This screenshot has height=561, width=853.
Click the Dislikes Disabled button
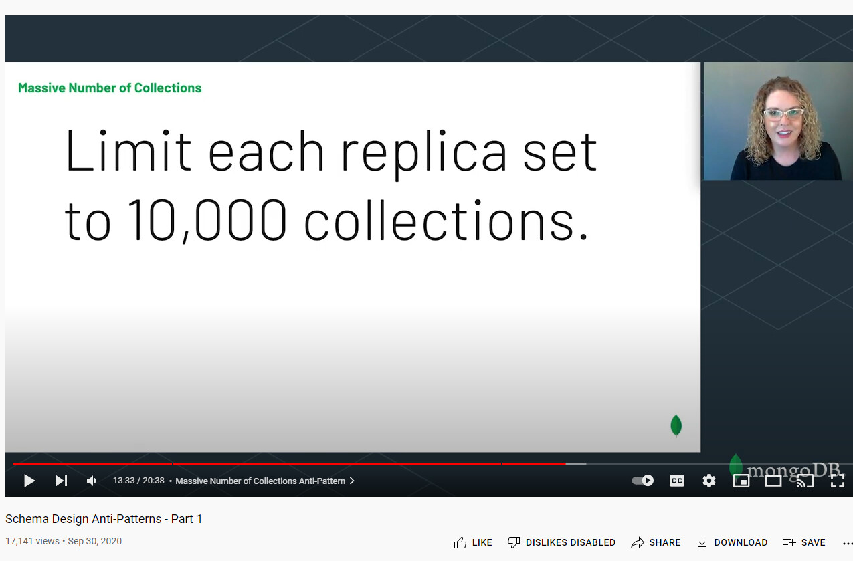click(561, 542)
